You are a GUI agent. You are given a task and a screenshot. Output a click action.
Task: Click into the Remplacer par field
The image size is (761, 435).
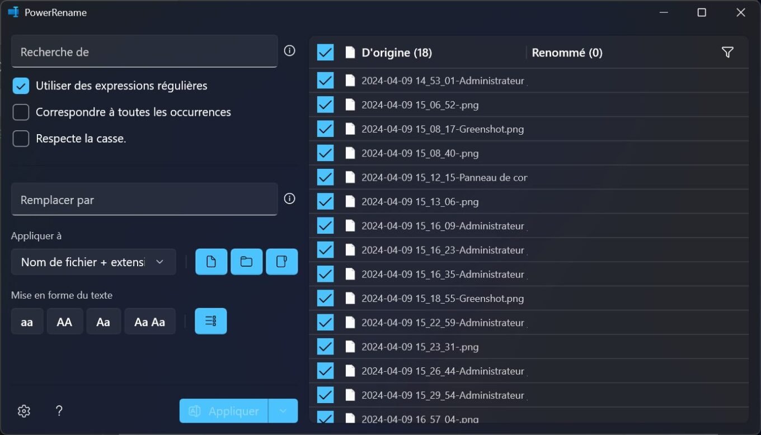[x=144, y=200]
